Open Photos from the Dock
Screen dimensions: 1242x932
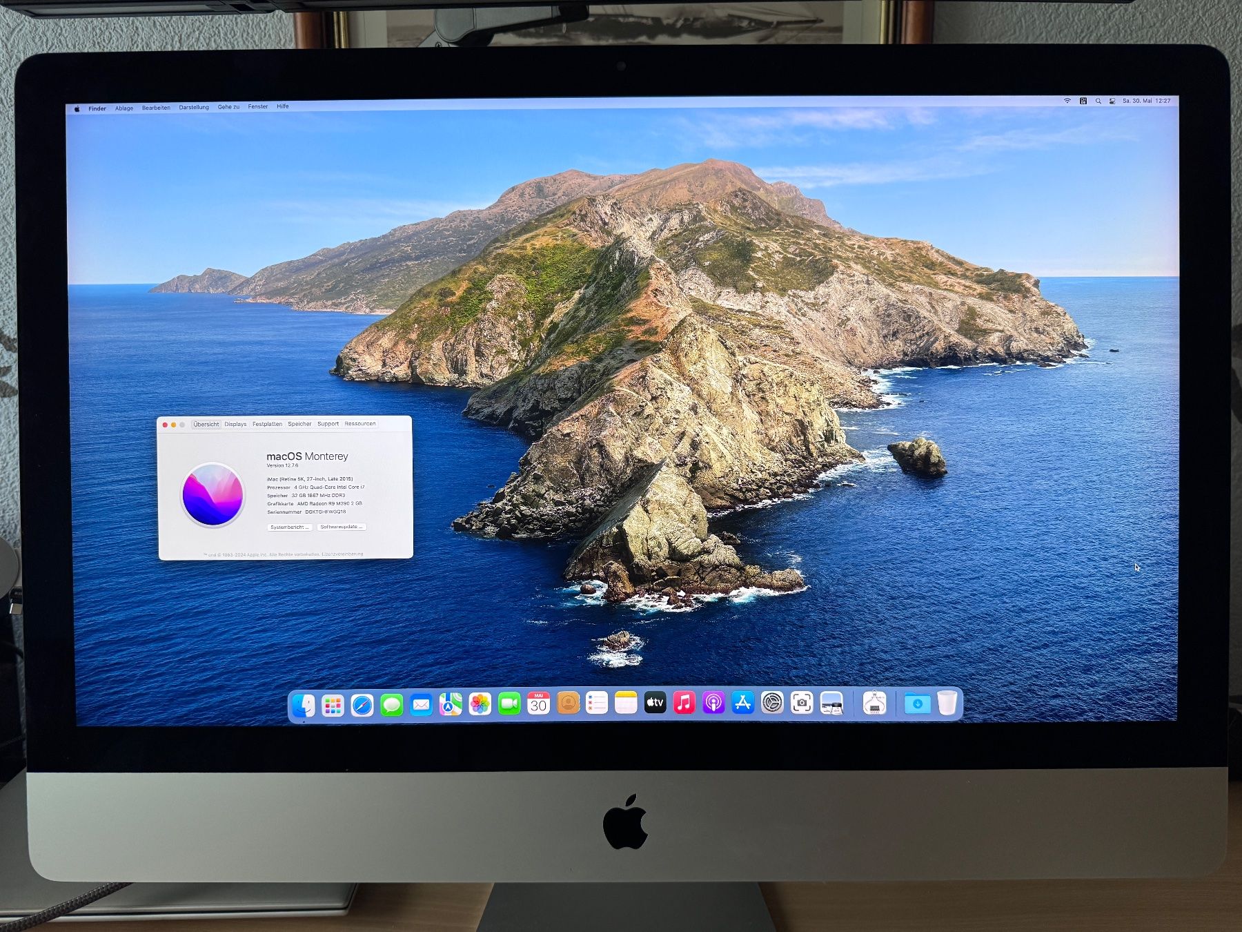tap(480, 704)
